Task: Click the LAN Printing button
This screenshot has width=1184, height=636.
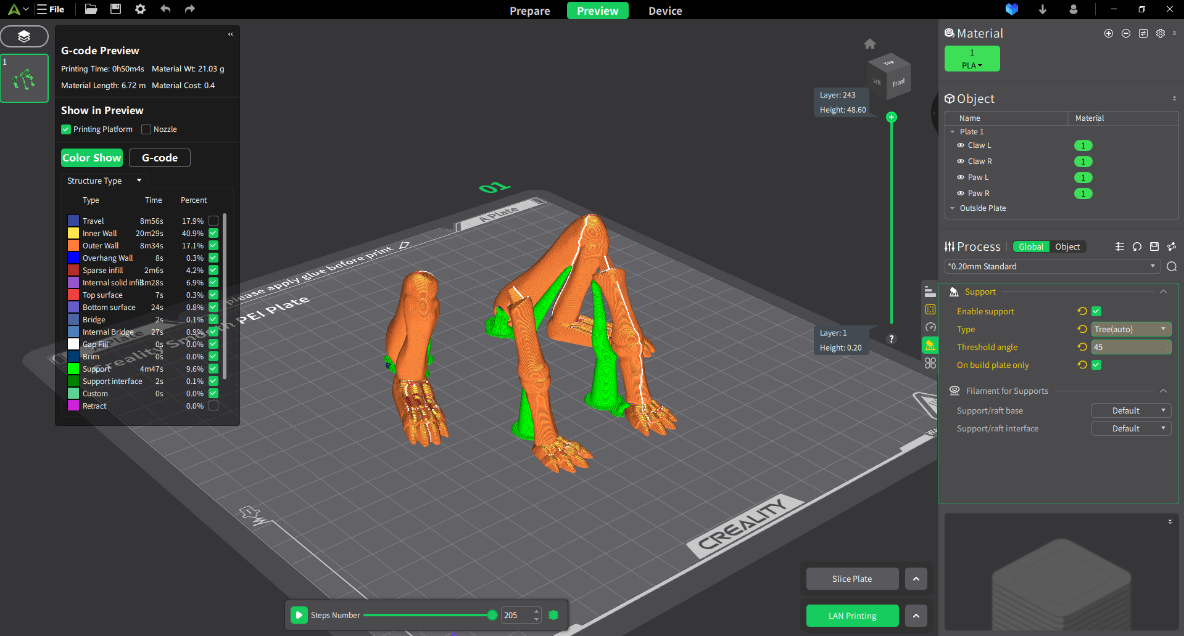Action: click(853, 616)
